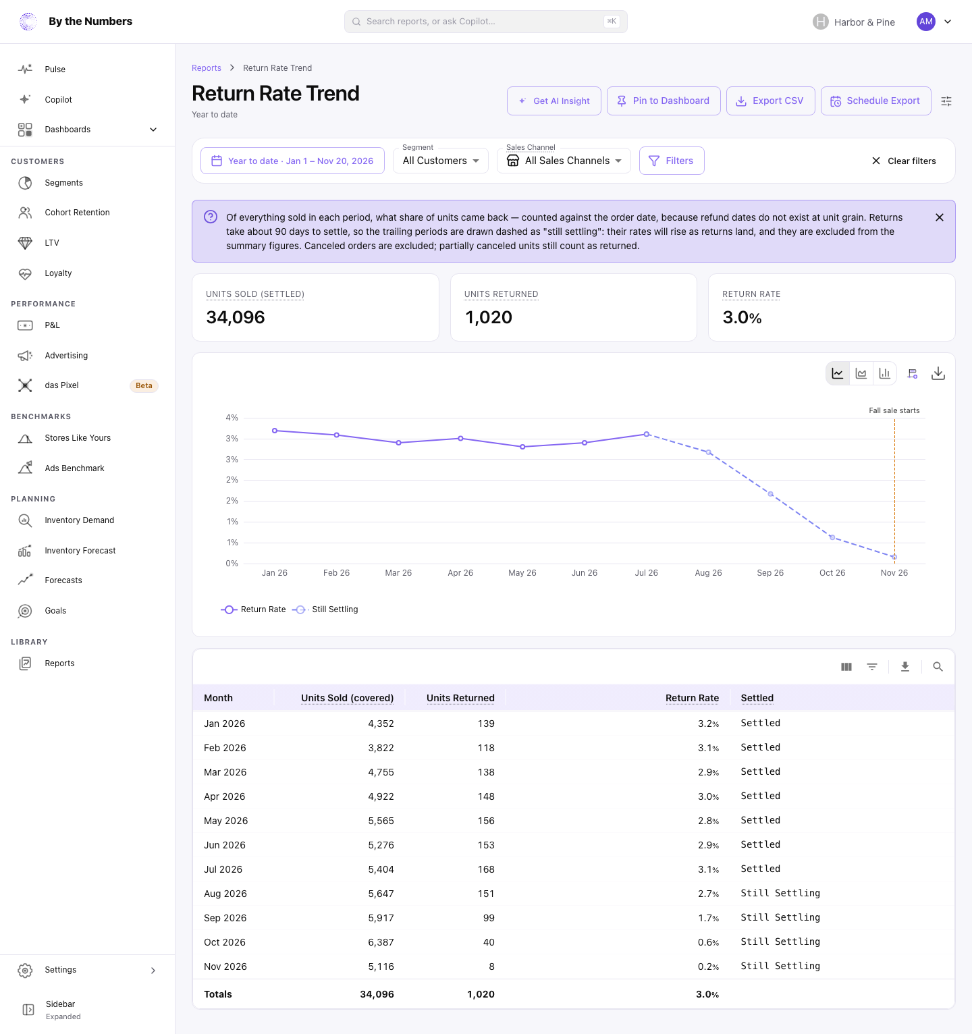Open the Filters button
Viewport: 972px width, 1034px height.
672,161
